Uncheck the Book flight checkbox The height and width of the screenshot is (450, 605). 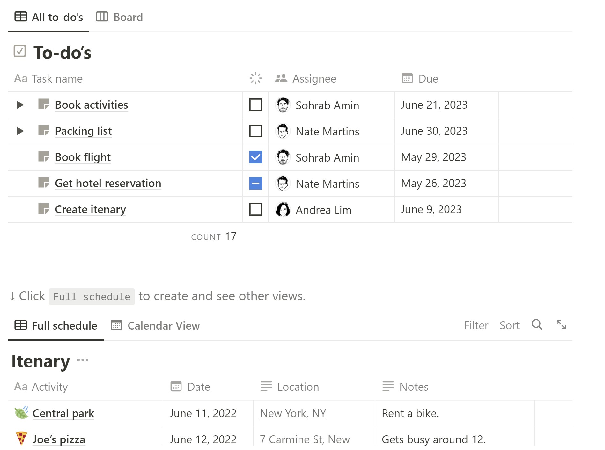255,157
